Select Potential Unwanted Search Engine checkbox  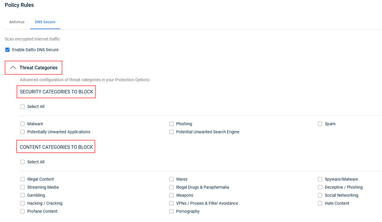[x=172, y=132]
